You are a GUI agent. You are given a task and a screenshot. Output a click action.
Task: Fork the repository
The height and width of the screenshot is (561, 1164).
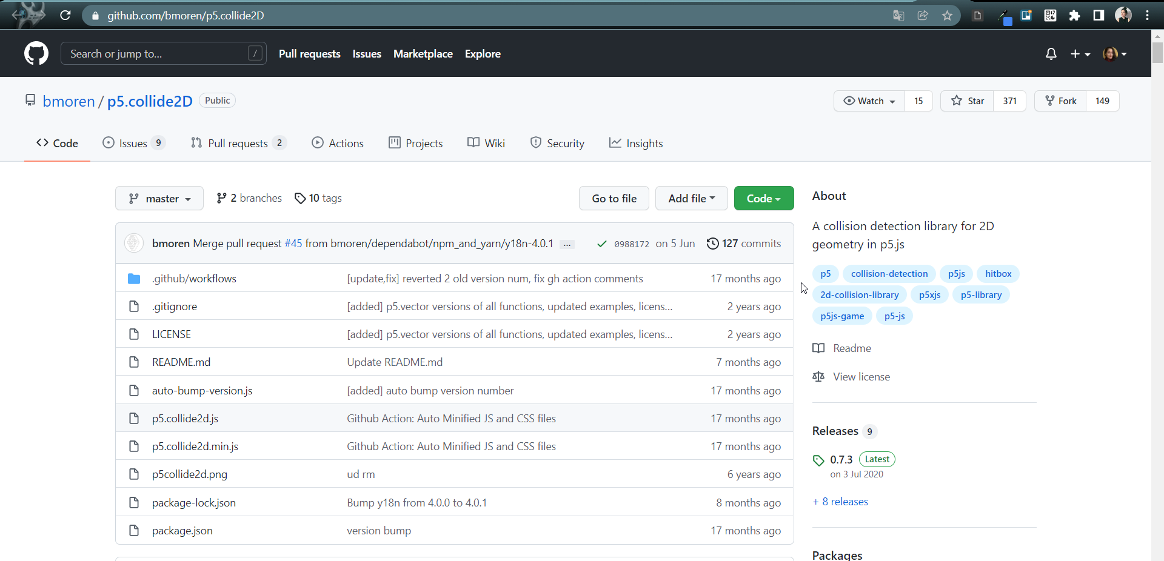[1061, 101]
